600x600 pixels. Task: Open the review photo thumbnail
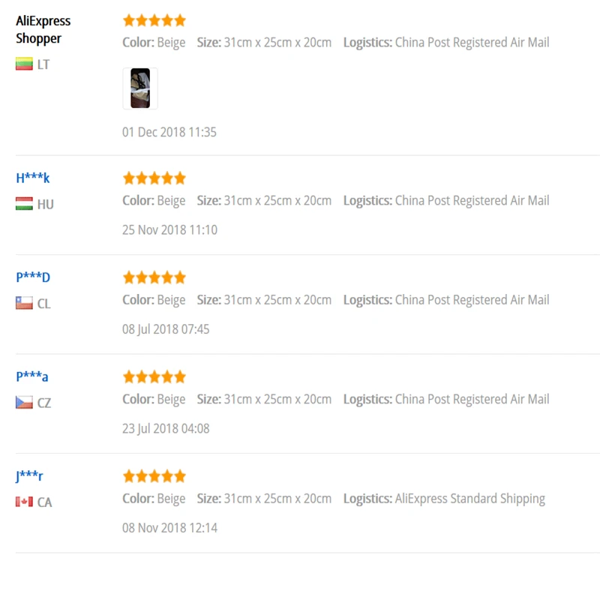pos(140,88)
